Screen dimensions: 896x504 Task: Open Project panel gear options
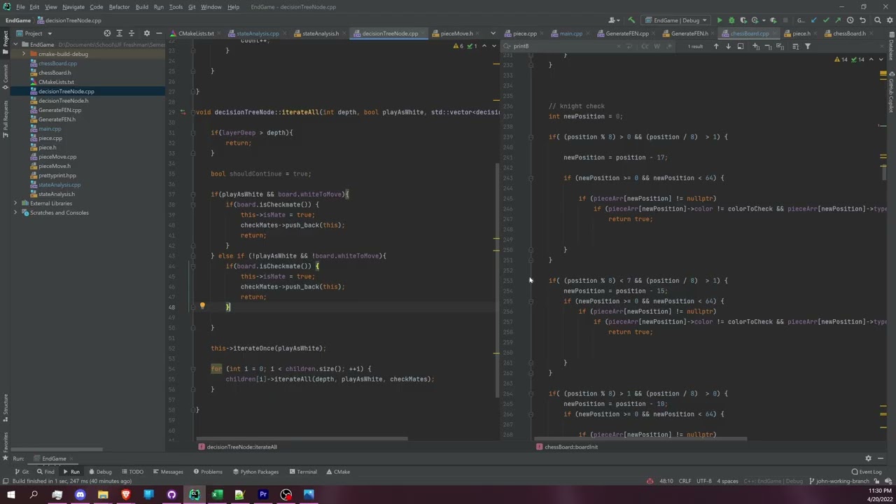(146, 34)
